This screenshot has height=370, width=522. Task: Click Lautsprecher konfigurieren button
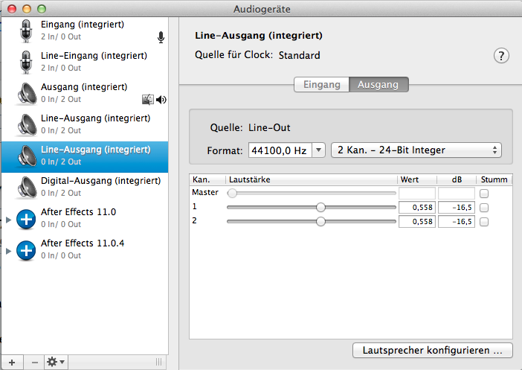click(x=432, y=349)
